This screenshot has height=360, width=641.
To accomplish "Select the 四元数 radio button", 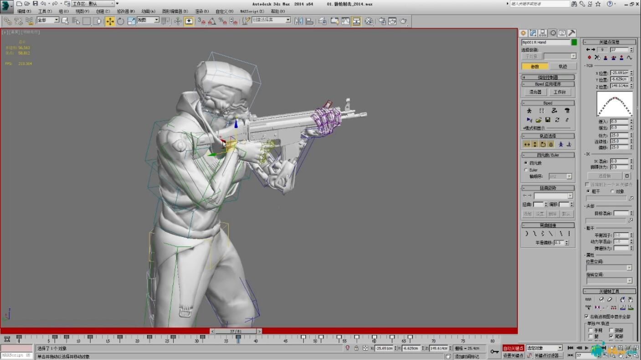I will (526, 163).
